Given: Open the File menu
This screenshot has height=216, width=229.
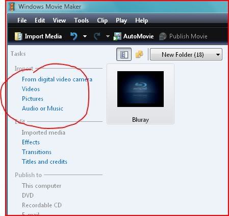Looking at the screenshot, I should (x=22, y=20).
